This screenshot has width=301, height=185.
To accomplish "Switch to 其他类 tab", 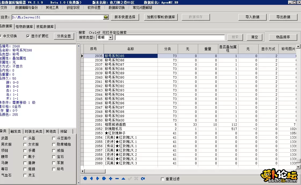I will coord(51,132).
